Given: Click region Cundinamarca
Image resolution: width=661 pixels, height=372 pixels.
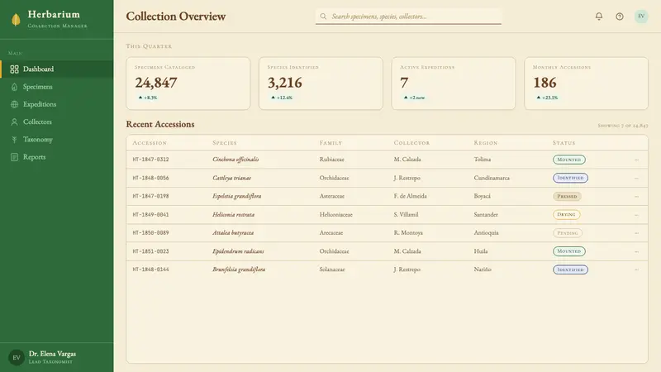Looking at the screenshot, I should 492,178.
